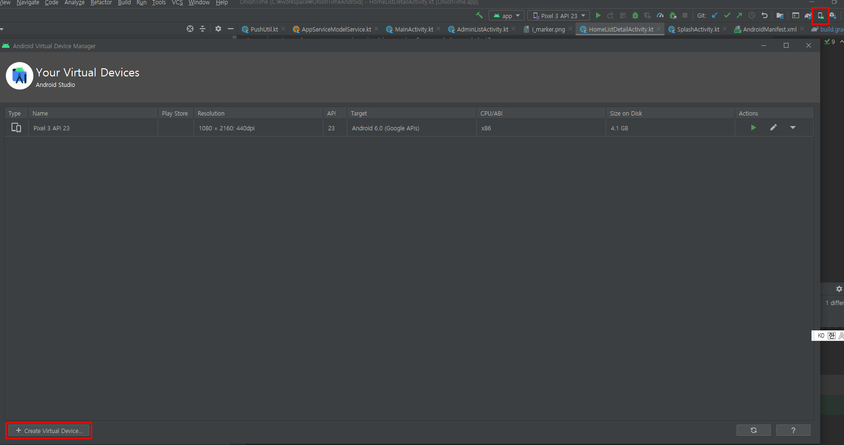Open Git Show History clock icon

(752, 15)
